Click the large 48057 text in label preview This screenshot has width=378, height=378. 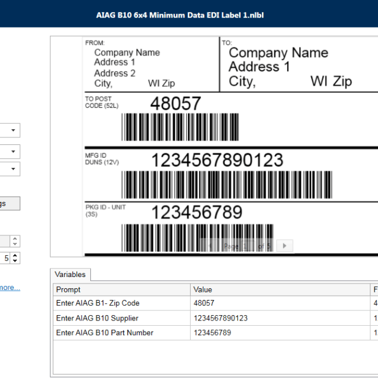176,103
